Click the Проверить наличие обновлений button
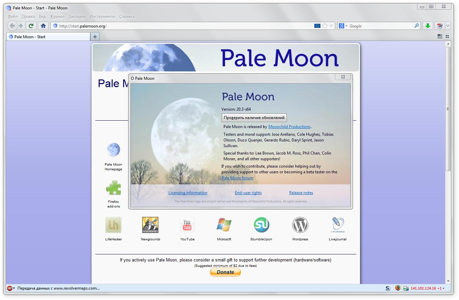This screenshot has height=300, width=459. point(254,118)
